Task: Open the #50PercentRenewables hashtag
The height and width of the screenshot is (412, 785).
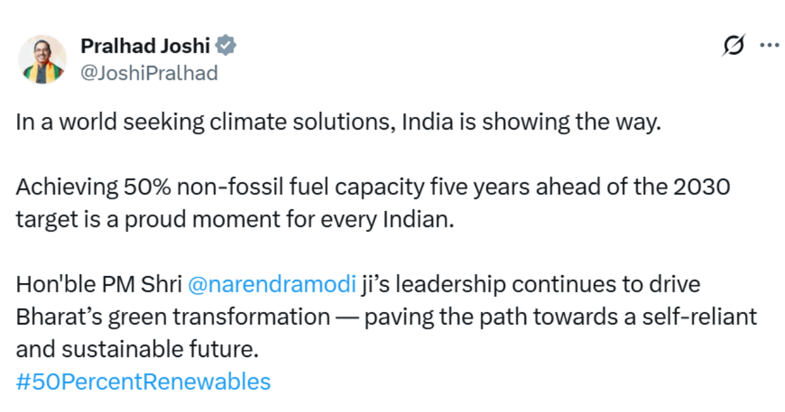Action: click(x=143, y=381)
